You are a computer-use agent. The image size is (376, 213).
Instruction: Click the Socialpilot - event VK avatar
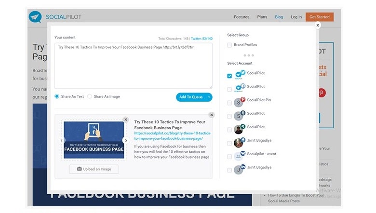click(x=240, y=155)
